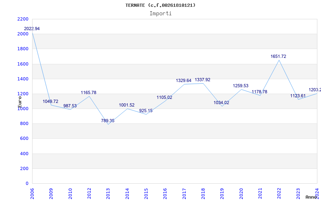Screen dimensions: 321x201
Task: Click the Importi subtitle
Action: pos(160,14)
